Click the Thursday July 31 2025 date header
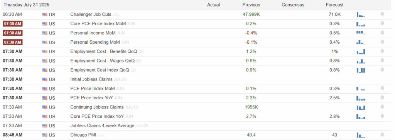The height and width of the screenshot is (140, 395). click(x=27, y=5)
